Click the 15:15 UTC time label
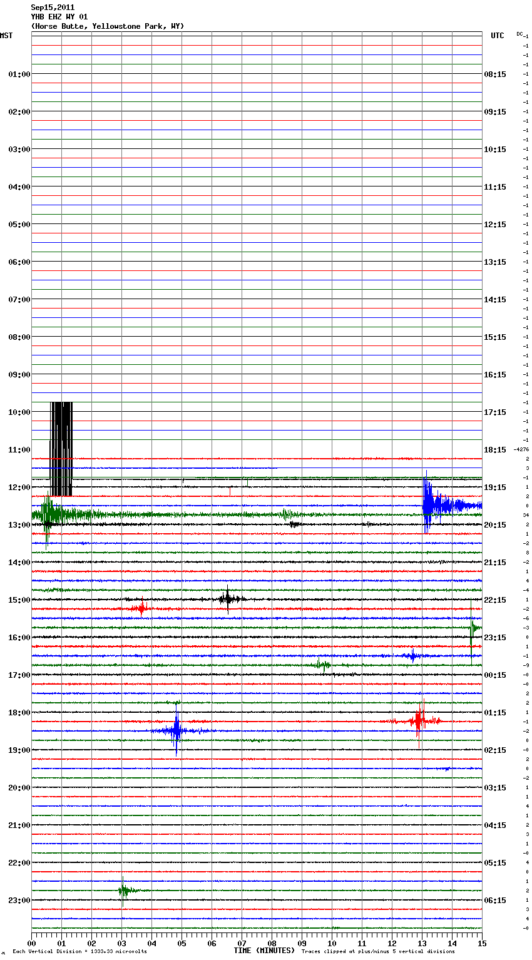This screenshot has height=960, width=532. [495, 337]
